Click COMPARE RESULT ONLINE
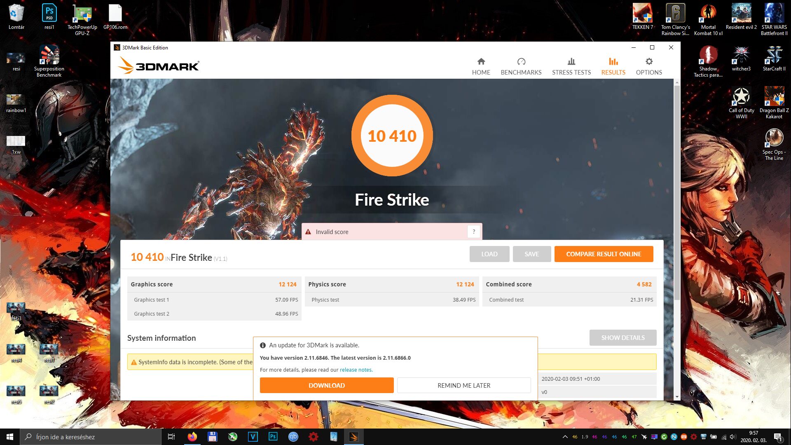 point(604,254)
